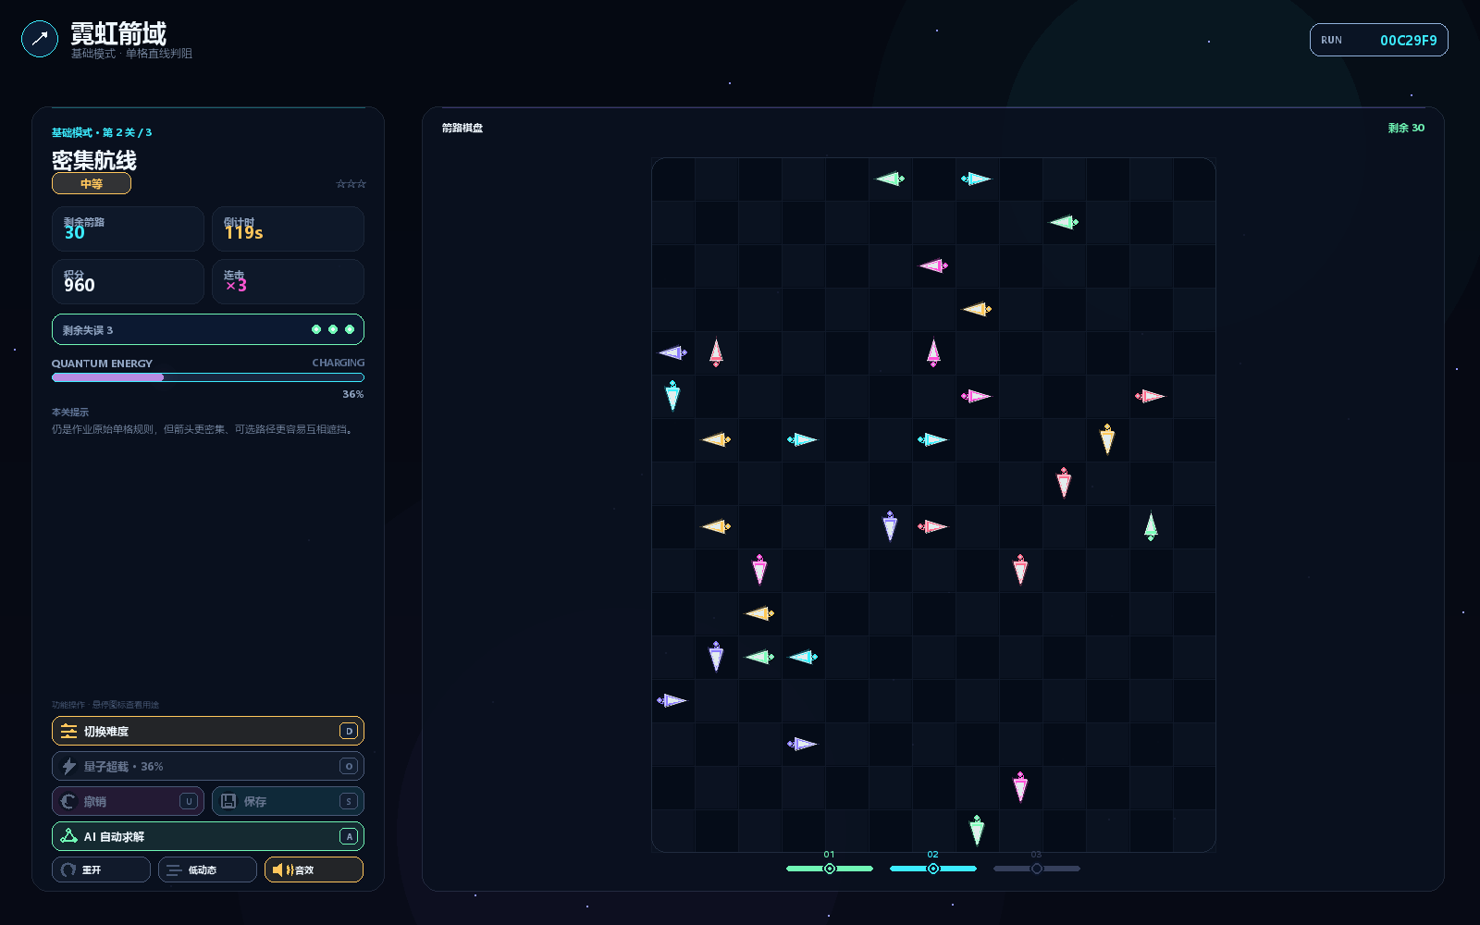Click the green down arrow in the bottom row
This screenshot has width=1480, height=925.
pos(977,831)
